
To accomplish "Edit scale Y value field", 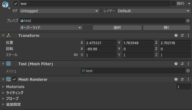I will coord(138,55).
